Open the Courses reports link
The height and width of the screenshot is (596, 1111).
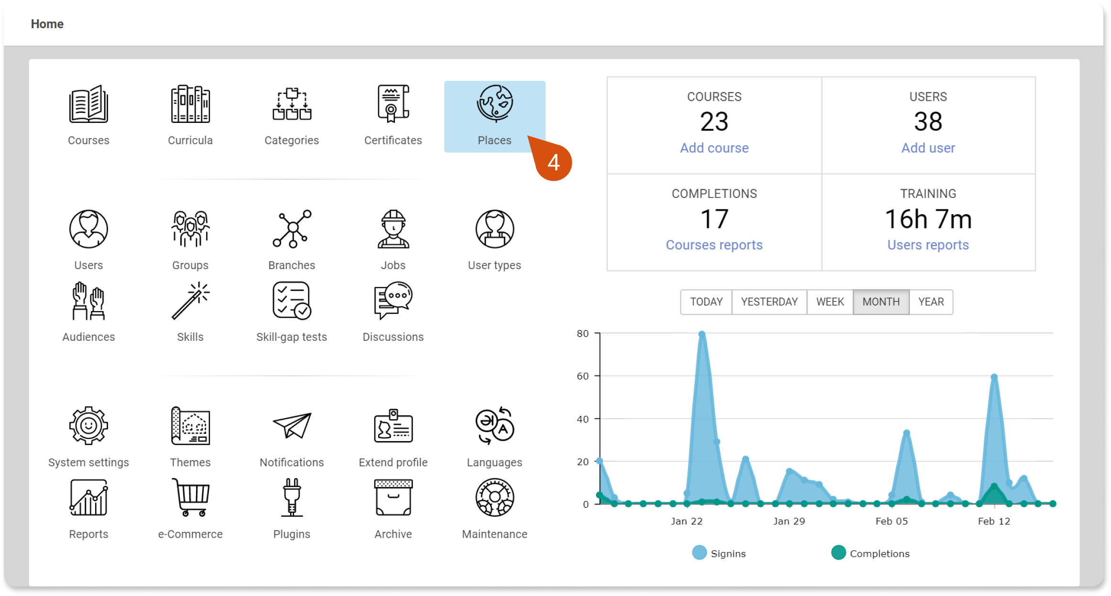click(x=714, y=245)
